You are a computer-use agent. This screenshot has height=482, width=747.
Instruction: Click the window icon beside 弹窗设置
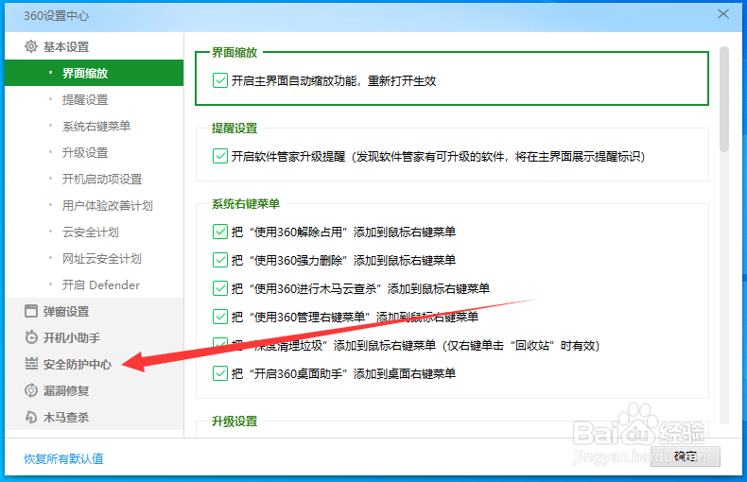[x=31, y=311]
